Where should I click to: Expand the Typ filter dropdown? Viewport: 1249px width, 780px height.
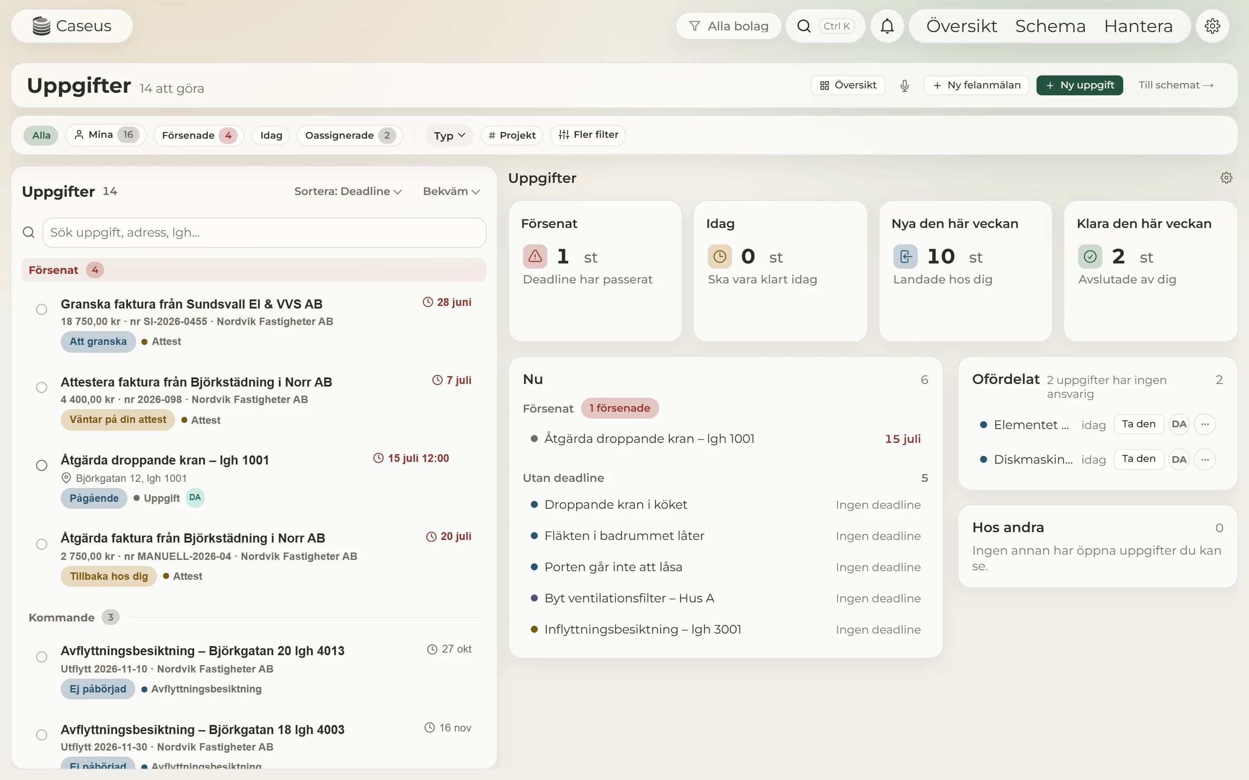[x=449, y=136]
